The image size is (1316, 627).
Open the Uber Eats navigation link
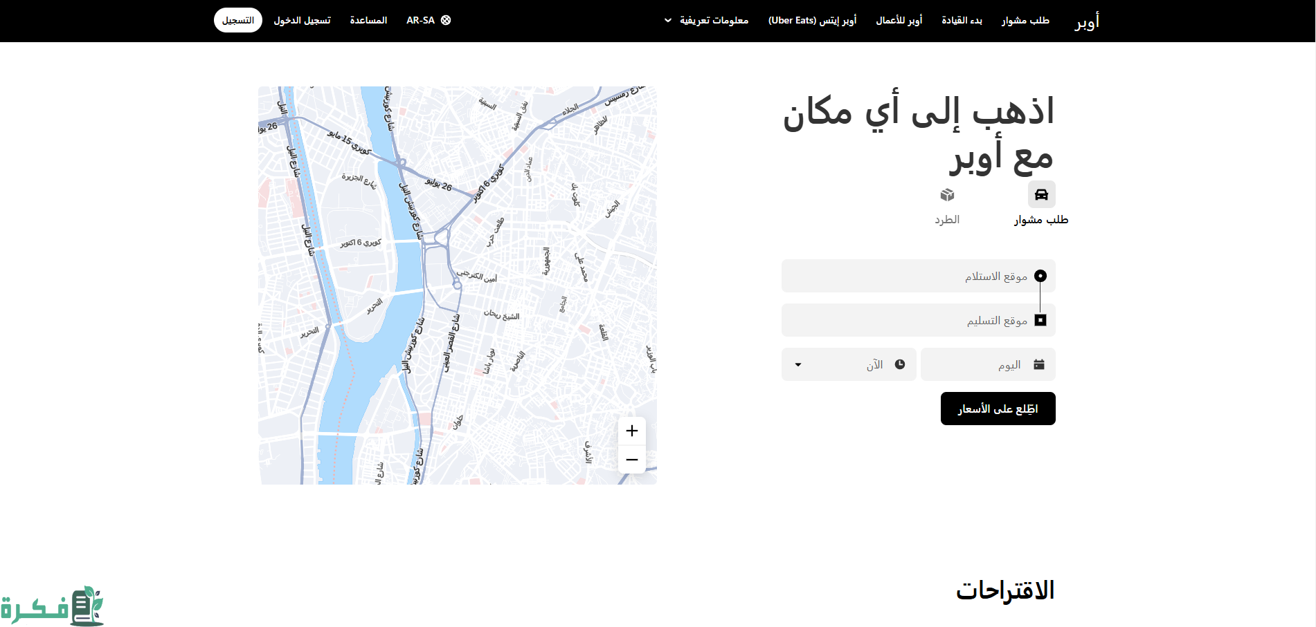pyautogui.click(x=812, y=21)
